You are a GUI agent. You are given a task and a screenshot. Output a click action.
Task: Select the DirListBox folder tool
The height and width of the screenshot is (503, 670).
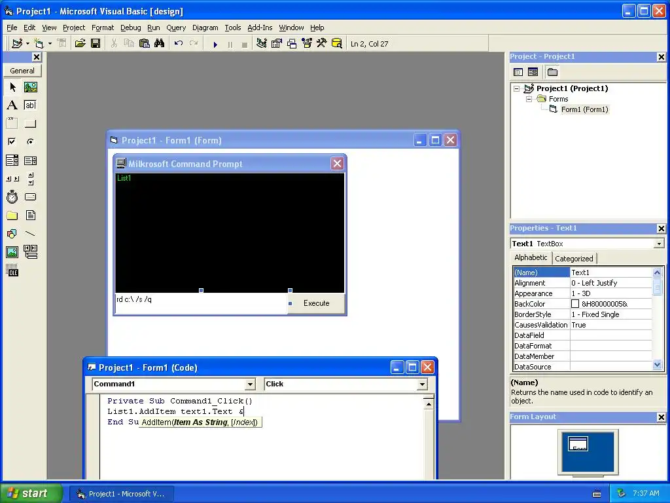pyautogui.click(x=12, y=215)
